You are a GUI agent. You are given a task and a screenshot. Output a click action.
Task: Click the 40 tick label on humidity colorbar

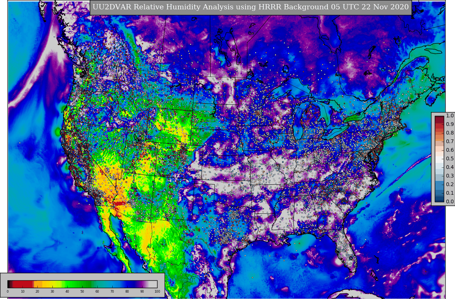(x=67, y=292)
